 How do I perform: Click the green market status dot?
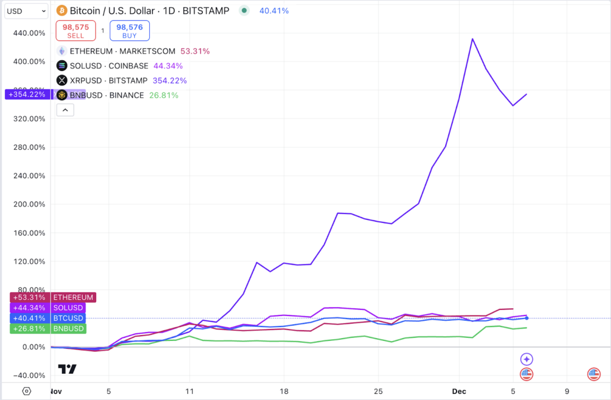pyautogui.click(x=244, y=11)
